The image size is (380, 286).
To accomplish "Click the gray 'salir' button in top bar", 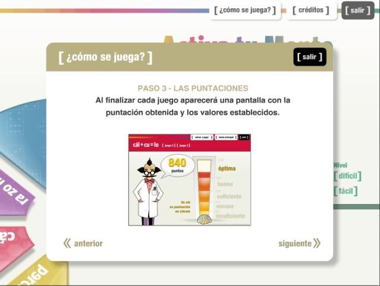I will [358, 11].
